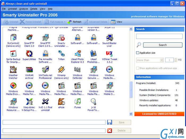186x139 pixels.
Task: Click 'Recently installed applications:' entry
Action: coord(155,106)
